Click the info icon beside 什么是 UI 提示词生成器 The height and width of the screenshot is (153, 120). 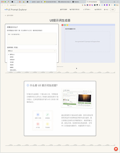[28, 85]
